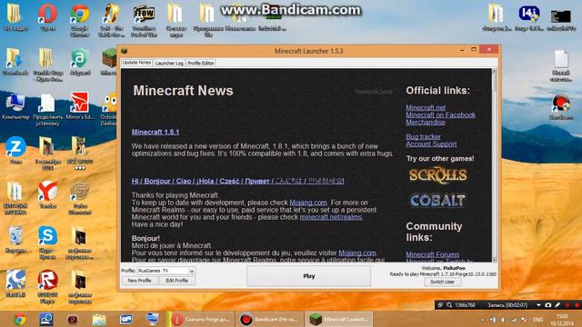This screenshot has height=327, width=582.
Task: Click Bandicam pencil draw icon
Action: point(557,305)
